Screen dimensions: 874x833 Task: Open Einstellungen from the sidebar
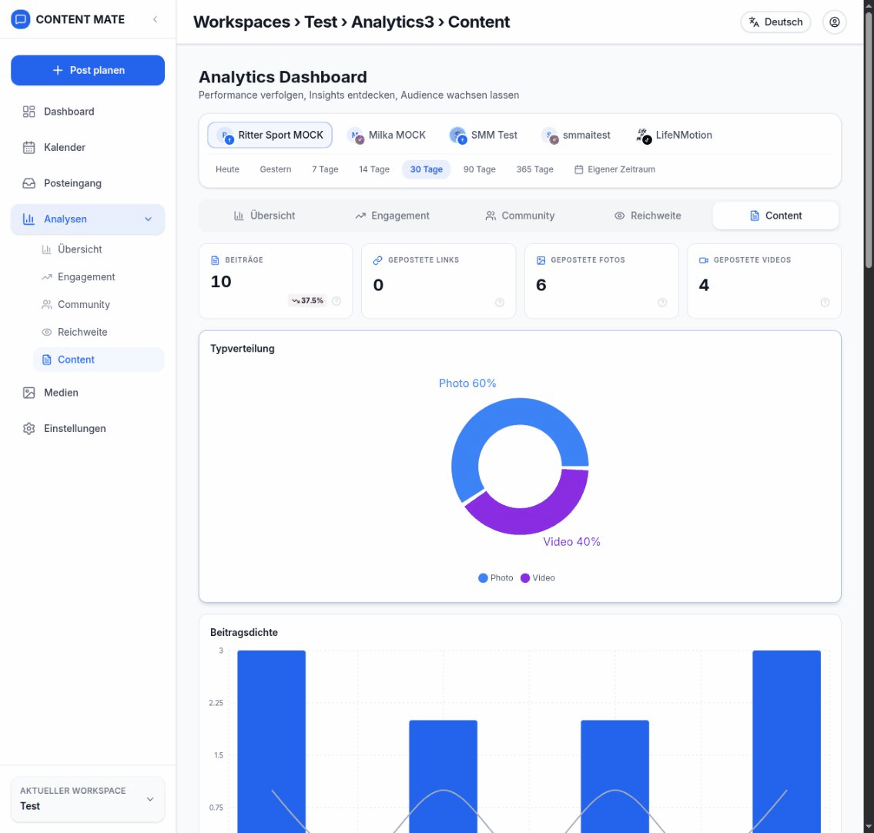coord(75,428)
